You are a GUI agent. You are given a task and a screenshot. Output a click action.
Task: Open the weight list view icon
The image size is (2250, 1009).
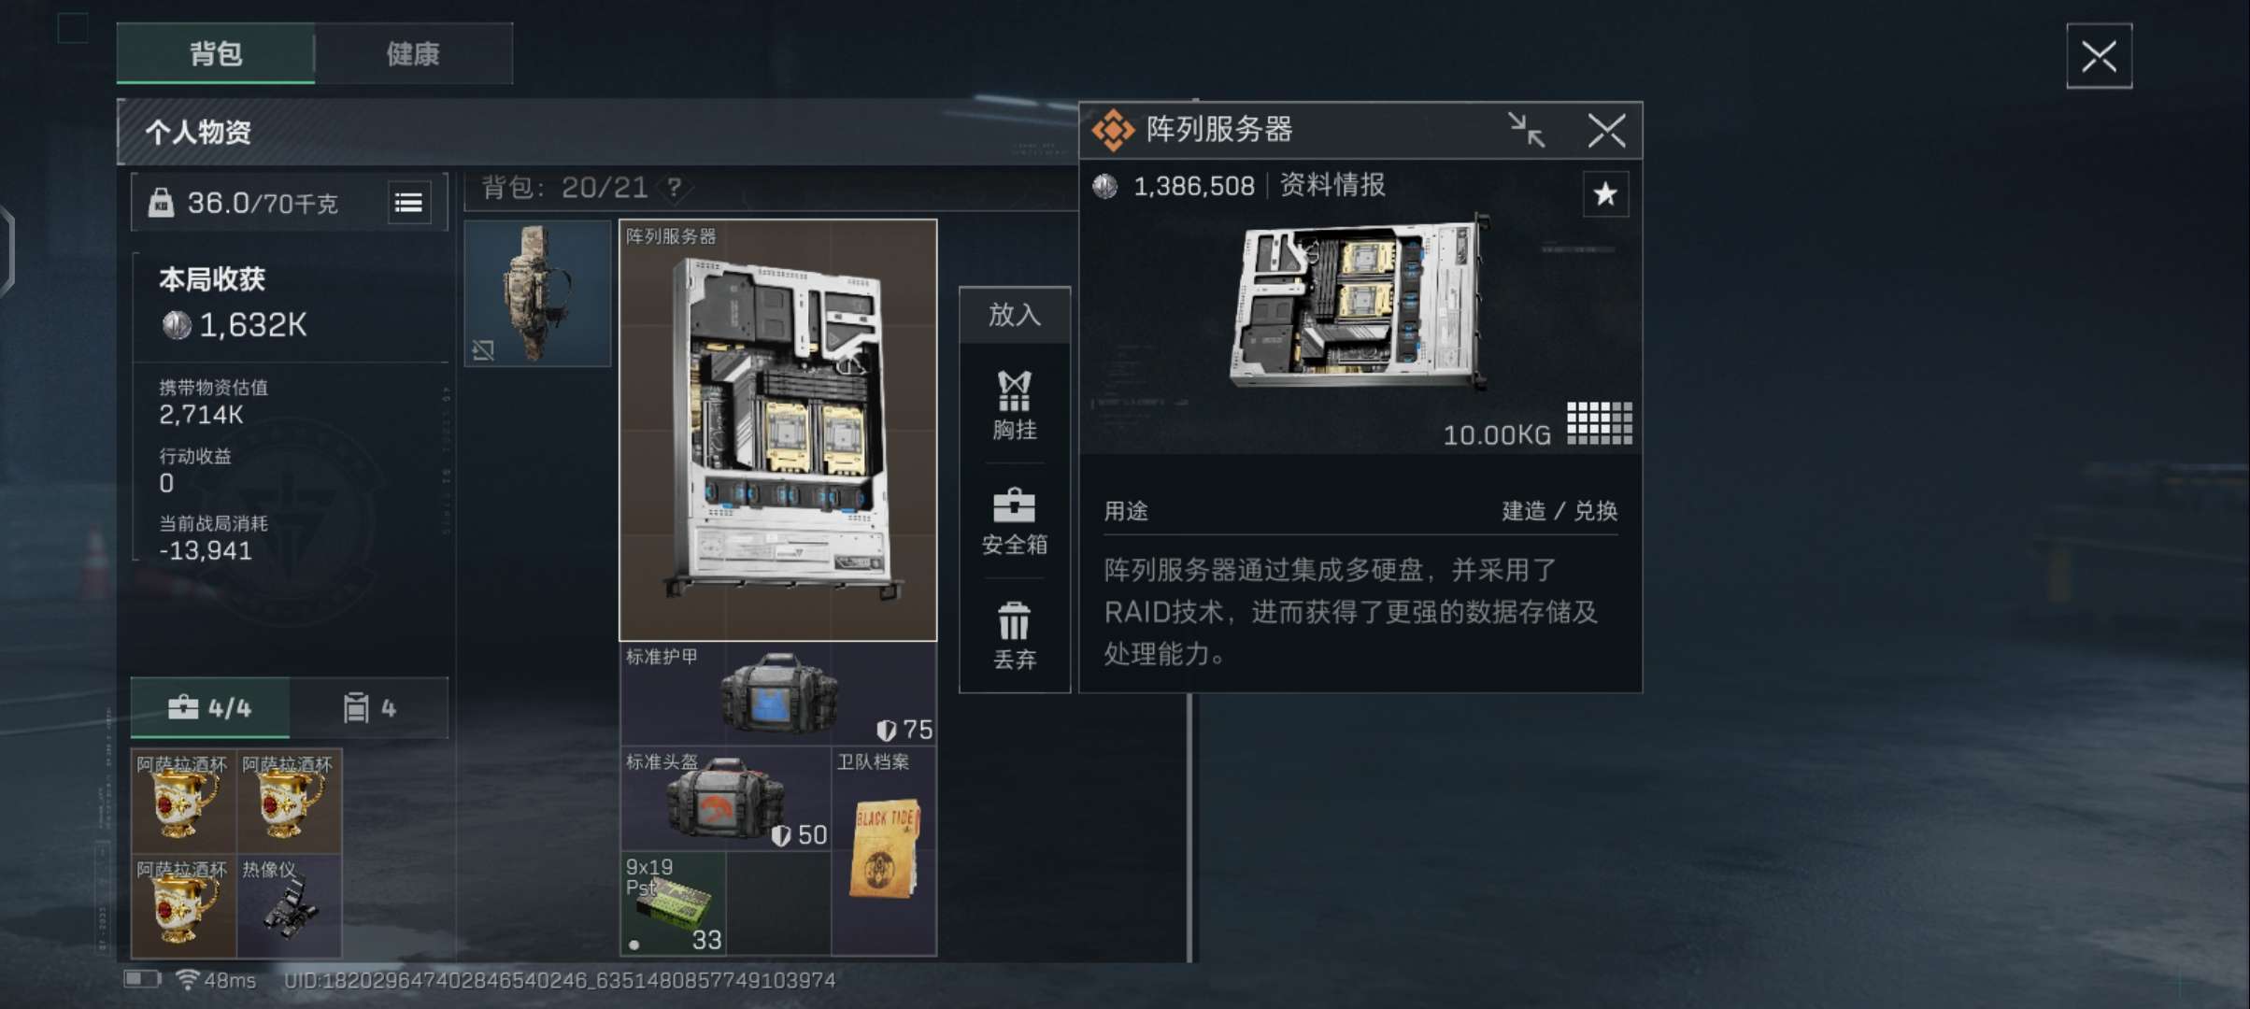coord(409,203)
